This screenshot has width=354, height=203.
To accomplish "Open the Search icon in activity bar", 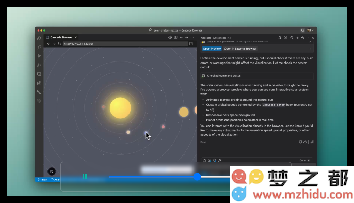I will pos(39,47).
